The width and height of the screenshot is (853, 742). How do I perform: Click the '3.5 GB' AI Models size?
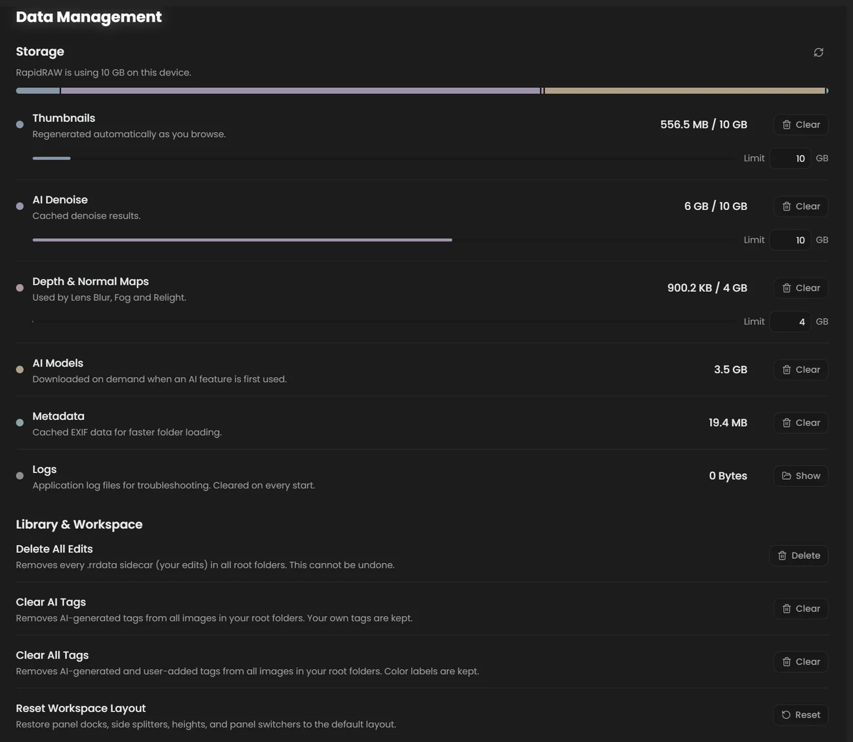point(730,369)
